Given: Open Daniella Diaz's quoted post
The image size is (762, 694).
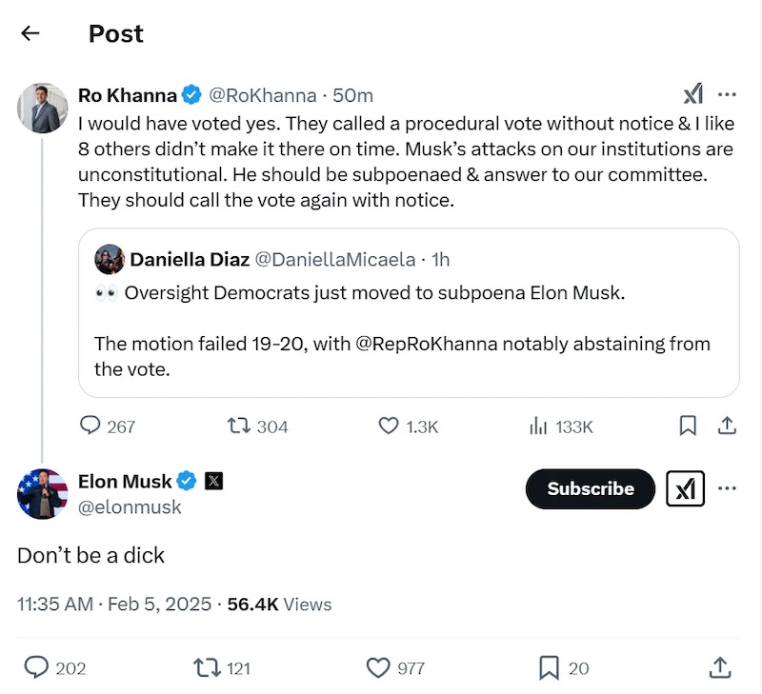Looking at the screenshot, I should (409, 313).
